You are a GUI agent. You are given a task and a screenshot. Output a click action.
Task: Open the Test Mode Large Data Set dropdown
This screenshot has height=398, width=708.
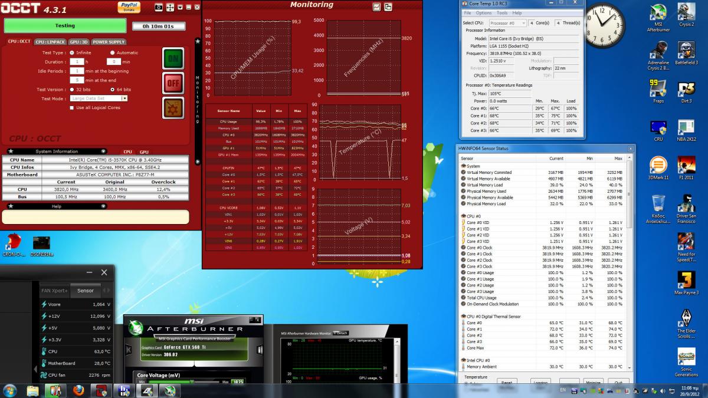99,98
